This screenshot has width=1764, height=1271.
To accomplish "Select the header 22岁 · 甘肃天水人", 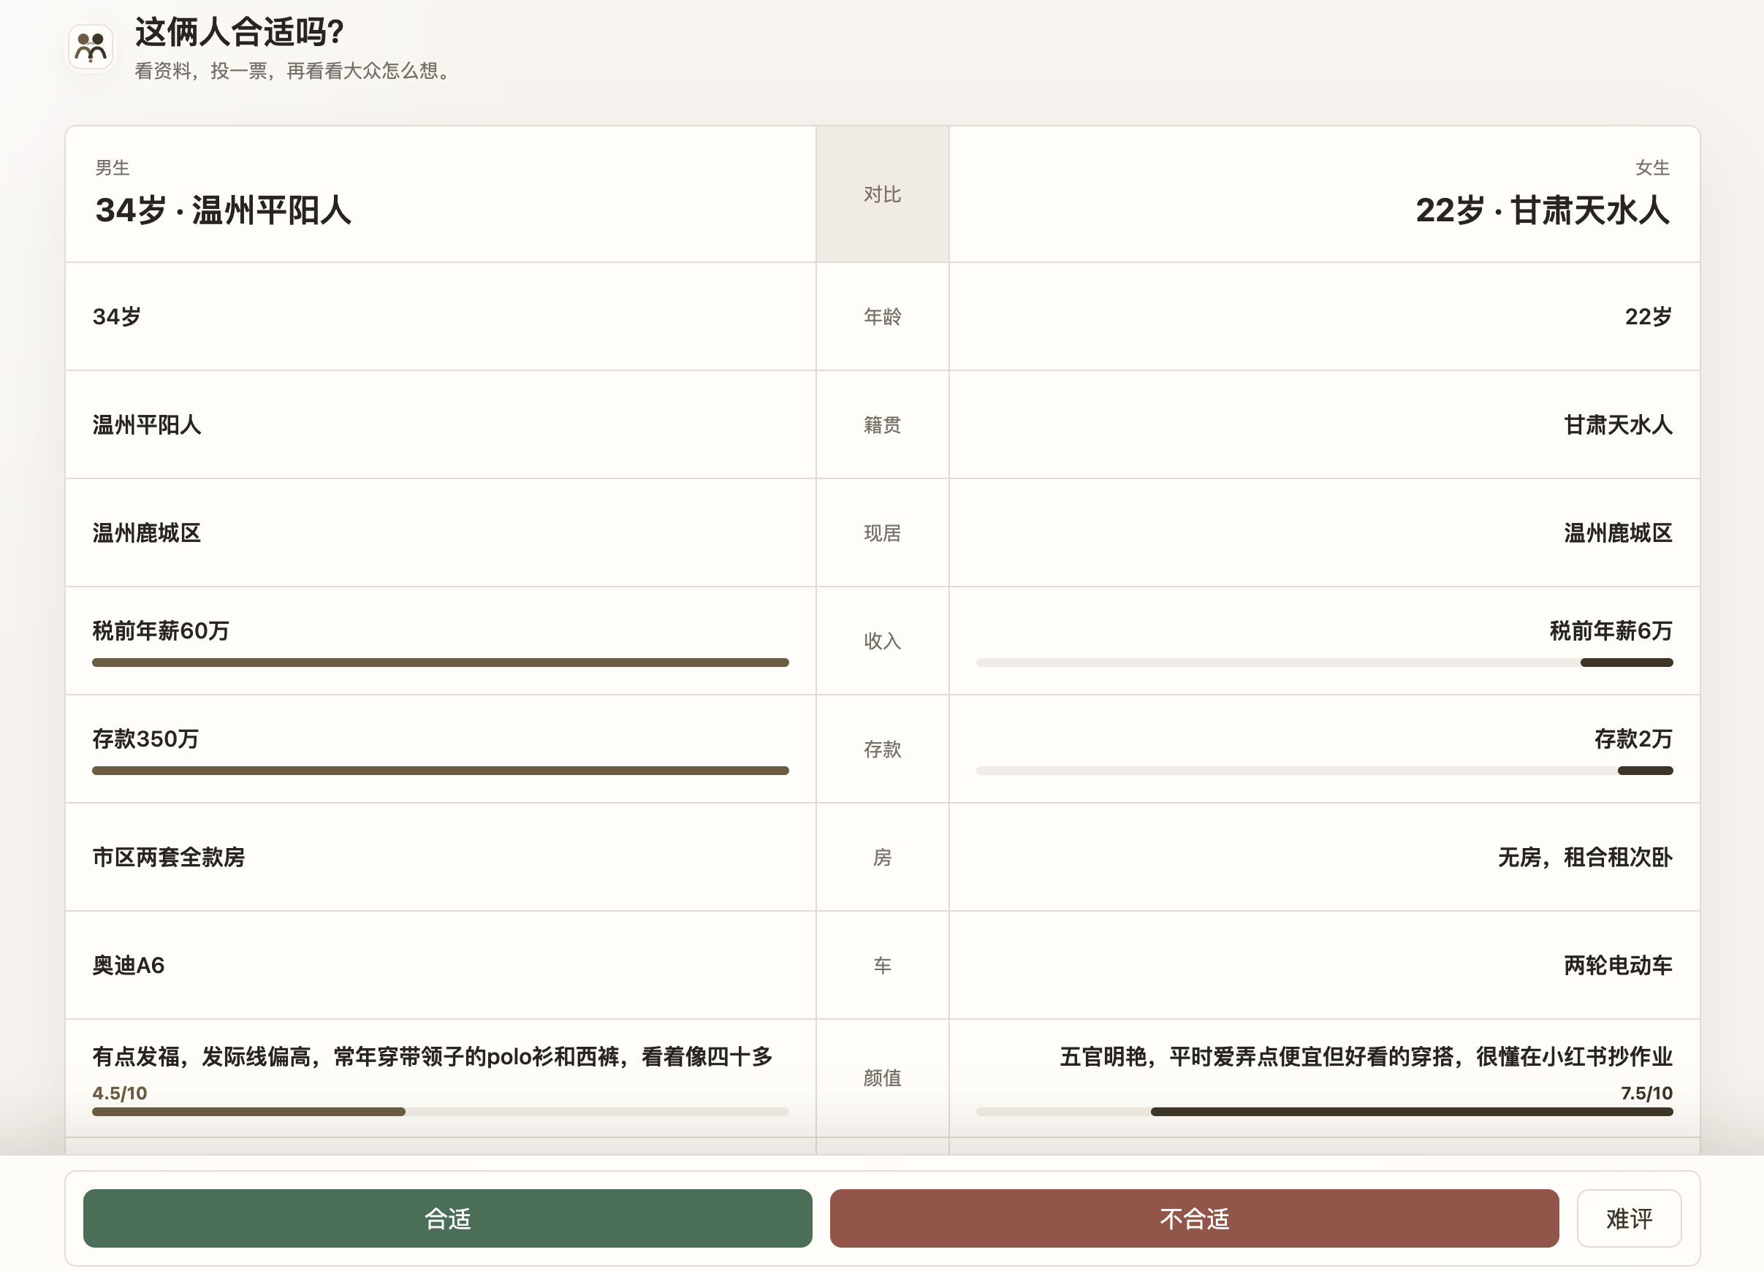I will [x=1543, y=210].
